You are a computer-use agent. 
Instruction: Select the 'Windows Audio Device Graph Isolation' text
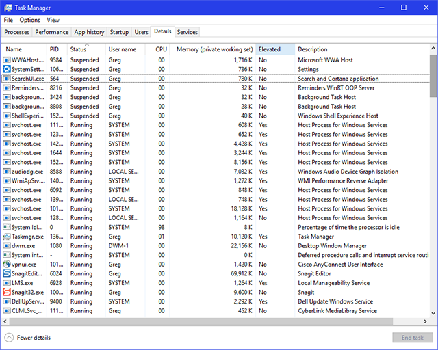[348, 172]
